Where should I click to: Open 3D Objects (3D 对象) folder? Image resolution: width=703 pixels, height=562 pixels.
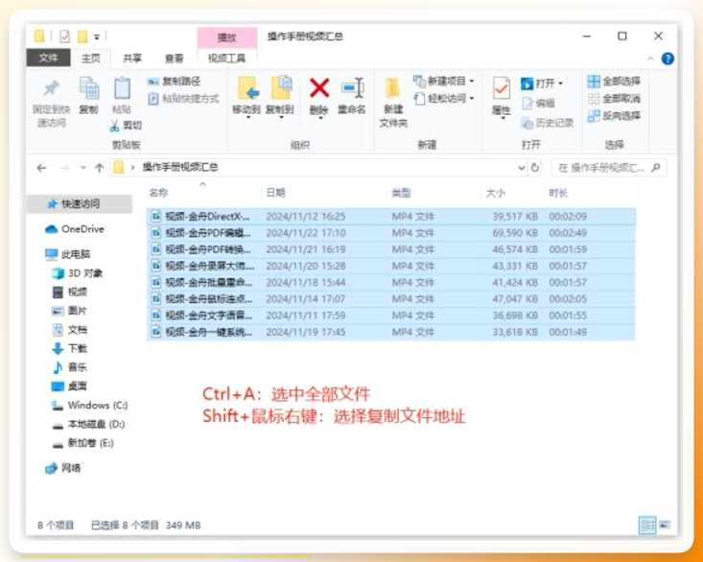[77, 273]
